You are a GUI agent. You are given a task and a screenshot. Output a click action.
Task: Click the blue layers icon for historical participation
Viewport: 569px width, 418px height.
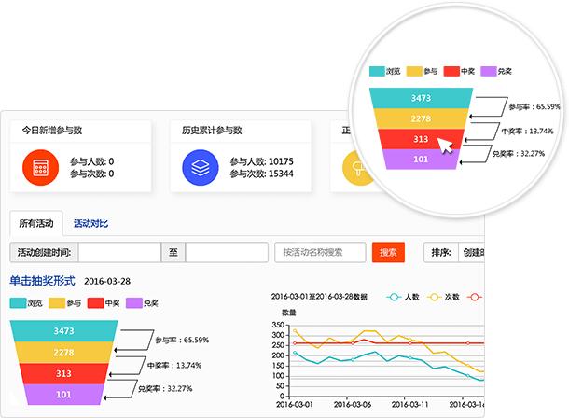coord(201,168)
